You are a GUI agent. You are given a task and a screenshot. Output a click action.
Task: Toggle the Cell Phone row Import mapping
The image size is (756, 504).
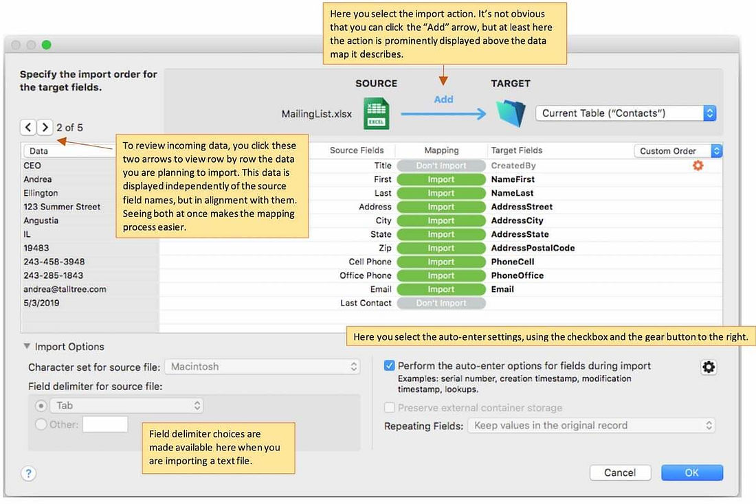pyautogui.click(x=441, y=262)
